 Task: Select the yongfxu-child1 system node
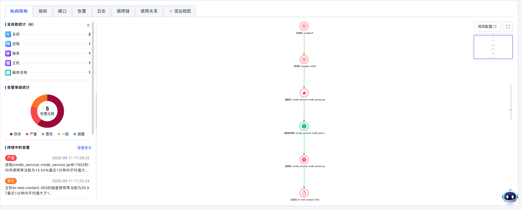pyautogui.click(x=304, y=59)
